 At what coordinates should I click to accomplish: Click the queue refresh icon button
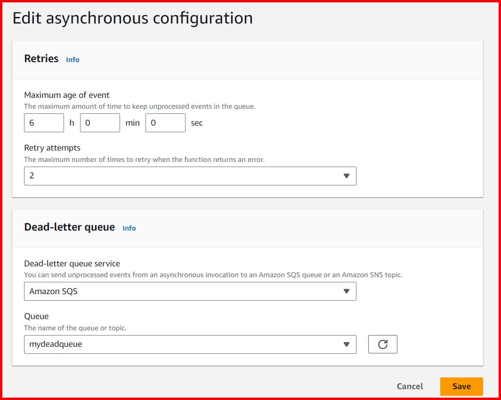click(382, 344)
